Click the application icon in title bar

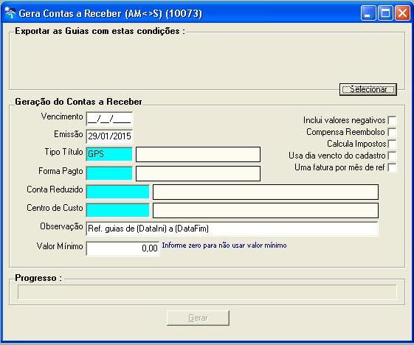10,13
